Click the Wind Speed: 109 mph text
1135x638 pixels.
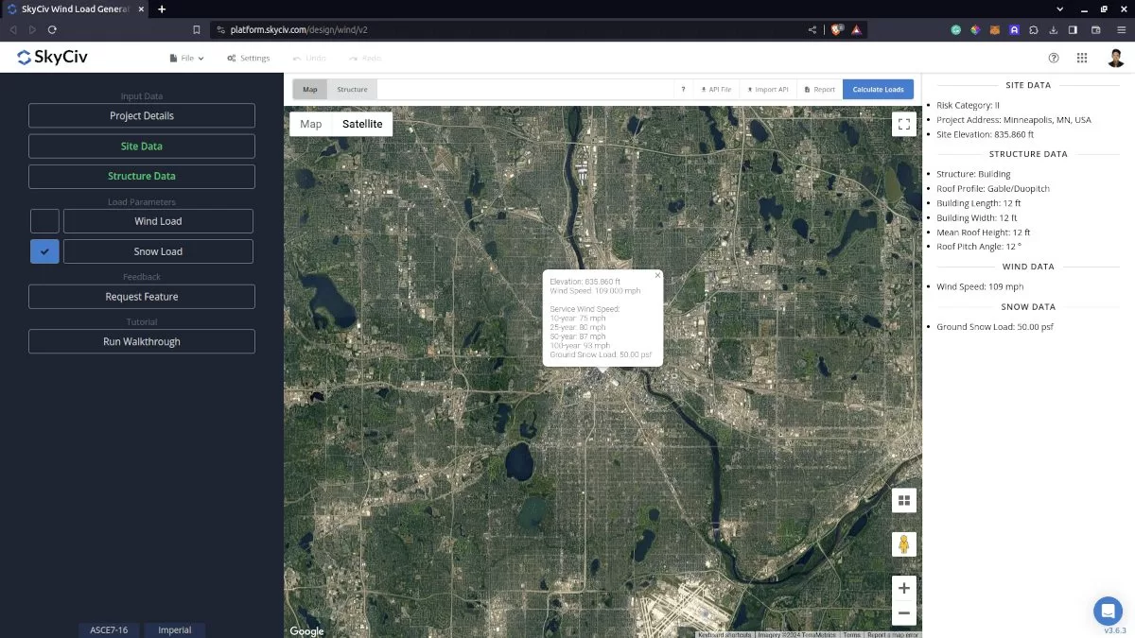980,286
